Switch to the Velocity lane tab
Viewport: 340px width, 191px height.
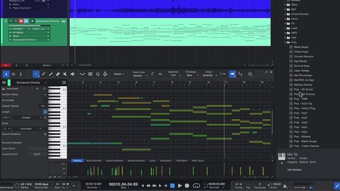point(78,161)
